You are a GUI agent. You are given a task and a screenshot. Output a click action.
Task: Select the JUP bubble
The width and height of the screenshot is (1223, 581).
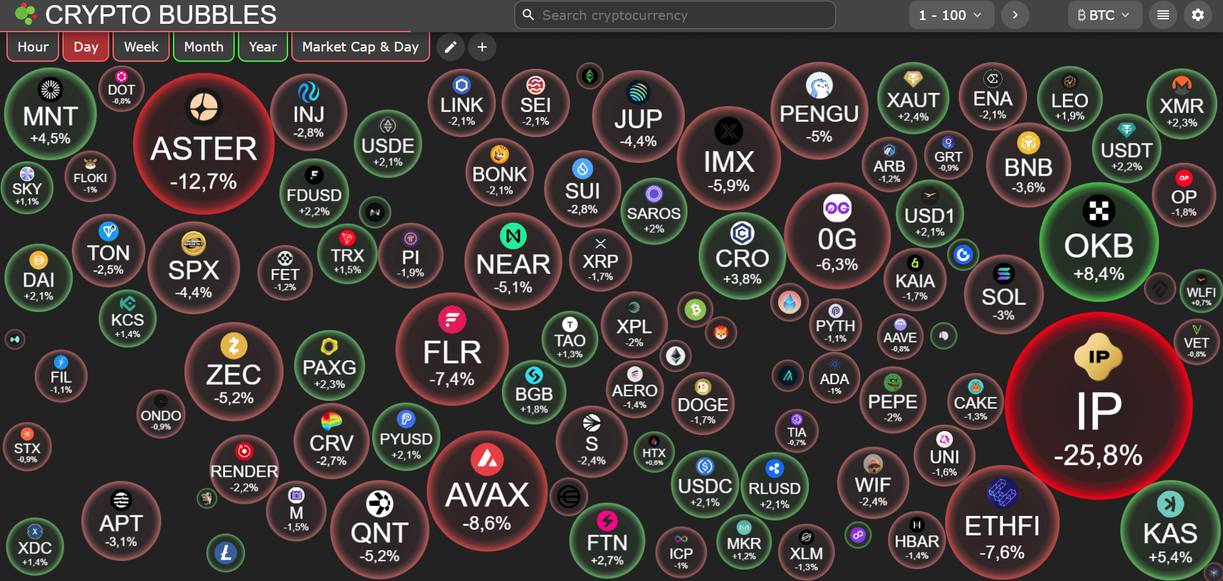point(638,116)
